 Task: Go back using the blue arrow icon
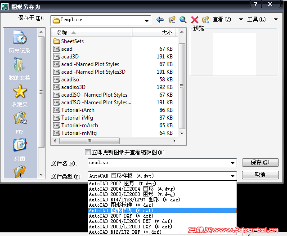(x=160, y=20)
